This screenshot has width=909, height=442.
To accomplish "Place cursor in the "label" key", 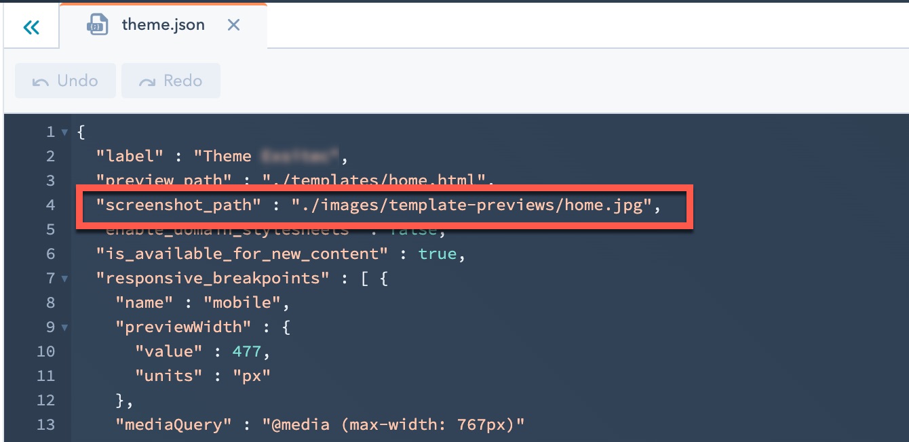I will tap(130, 156).
